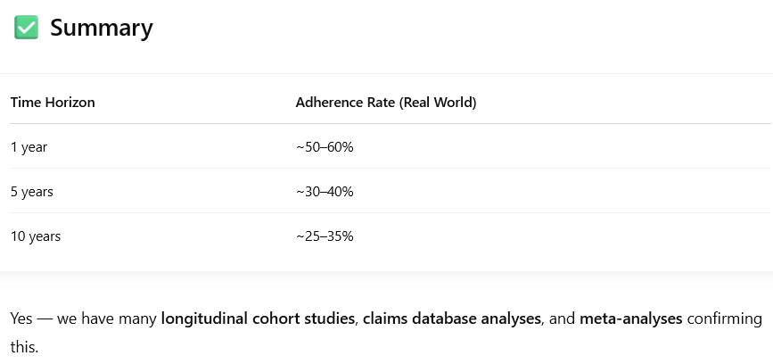
Task: Click the ~50–60% adherence value
Action: point(325,147)
